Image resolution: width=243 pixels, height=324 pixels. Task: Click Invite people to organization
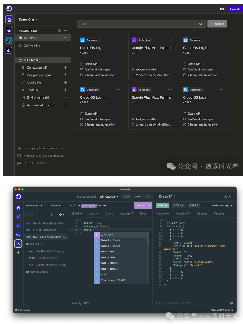[x=40, y=148]
